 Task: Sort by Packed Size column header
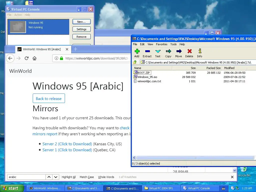[x=209, y=68]
